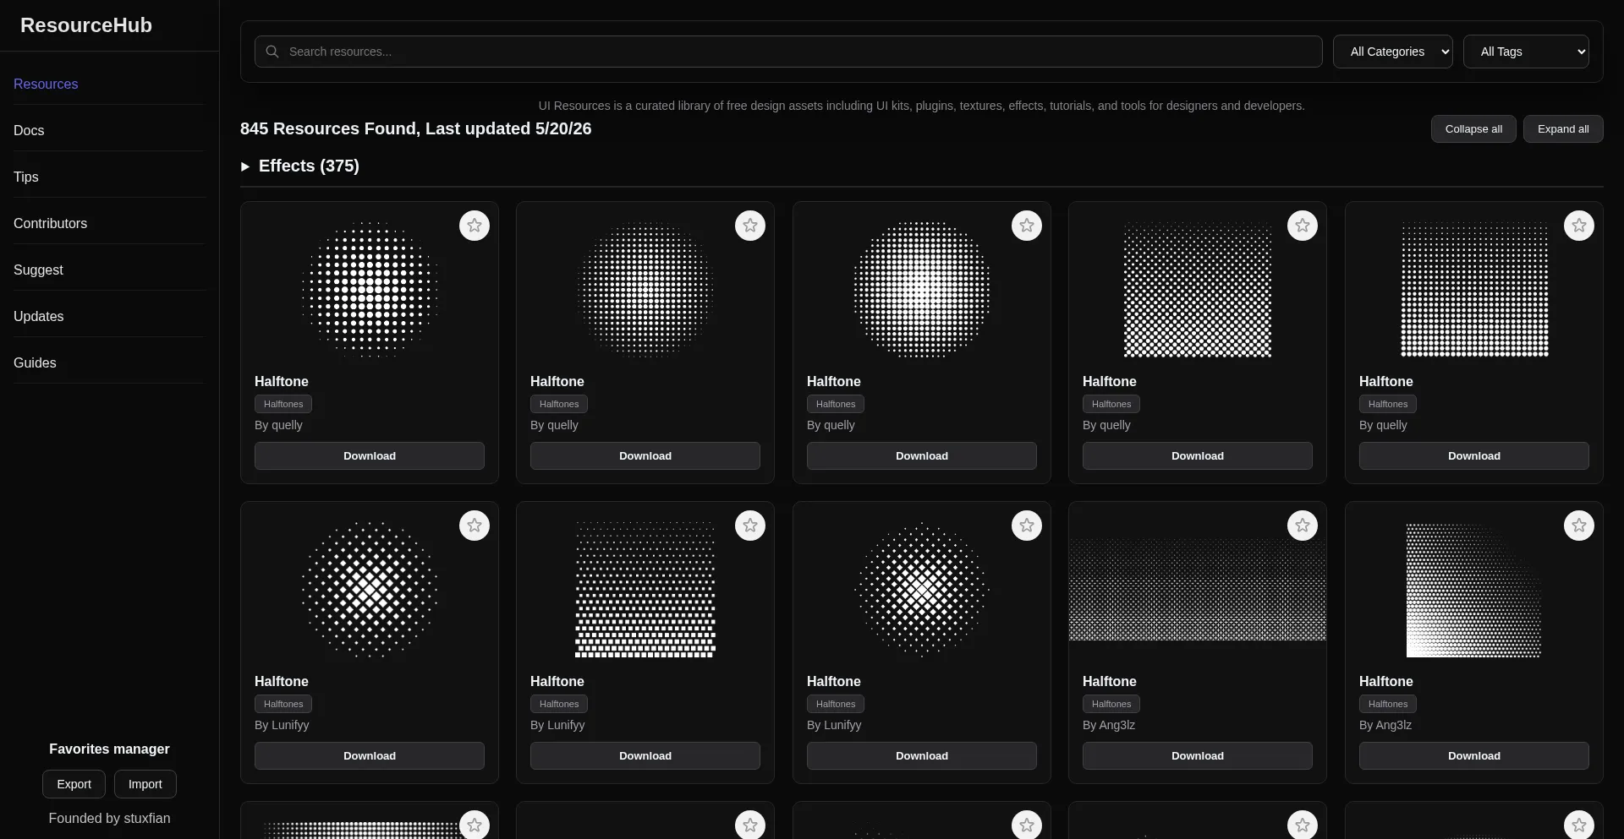Import favorites with the Import button
This screenshot has height=839, width=1624.
click(x=145, y=784)
